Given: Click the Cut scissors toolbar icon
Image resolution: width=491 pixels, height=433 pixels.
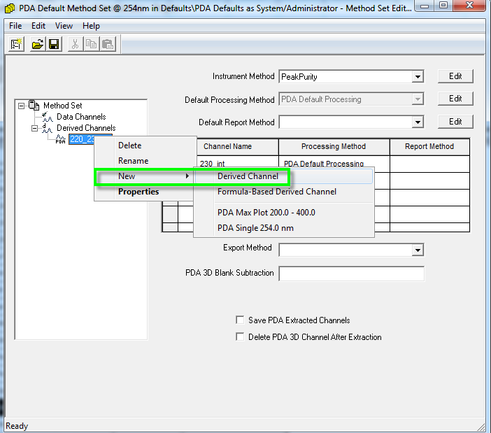Looking at the screenshot, I should pyautogui.click(x=75, y=44).
